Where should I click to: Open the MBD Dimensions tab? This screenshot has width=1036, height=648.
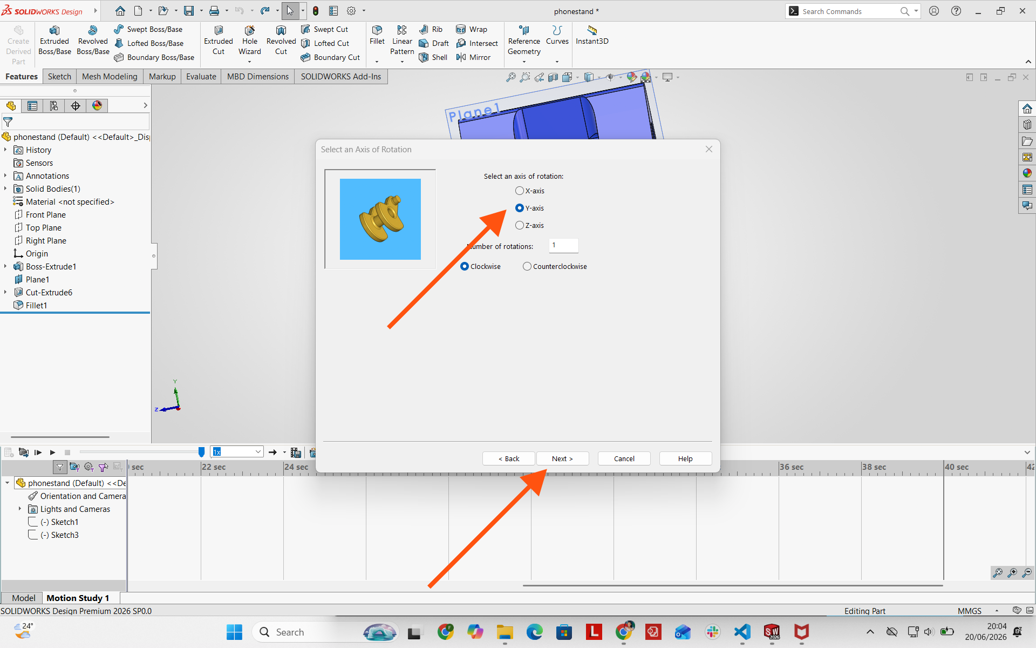click(x=258, y=77)
